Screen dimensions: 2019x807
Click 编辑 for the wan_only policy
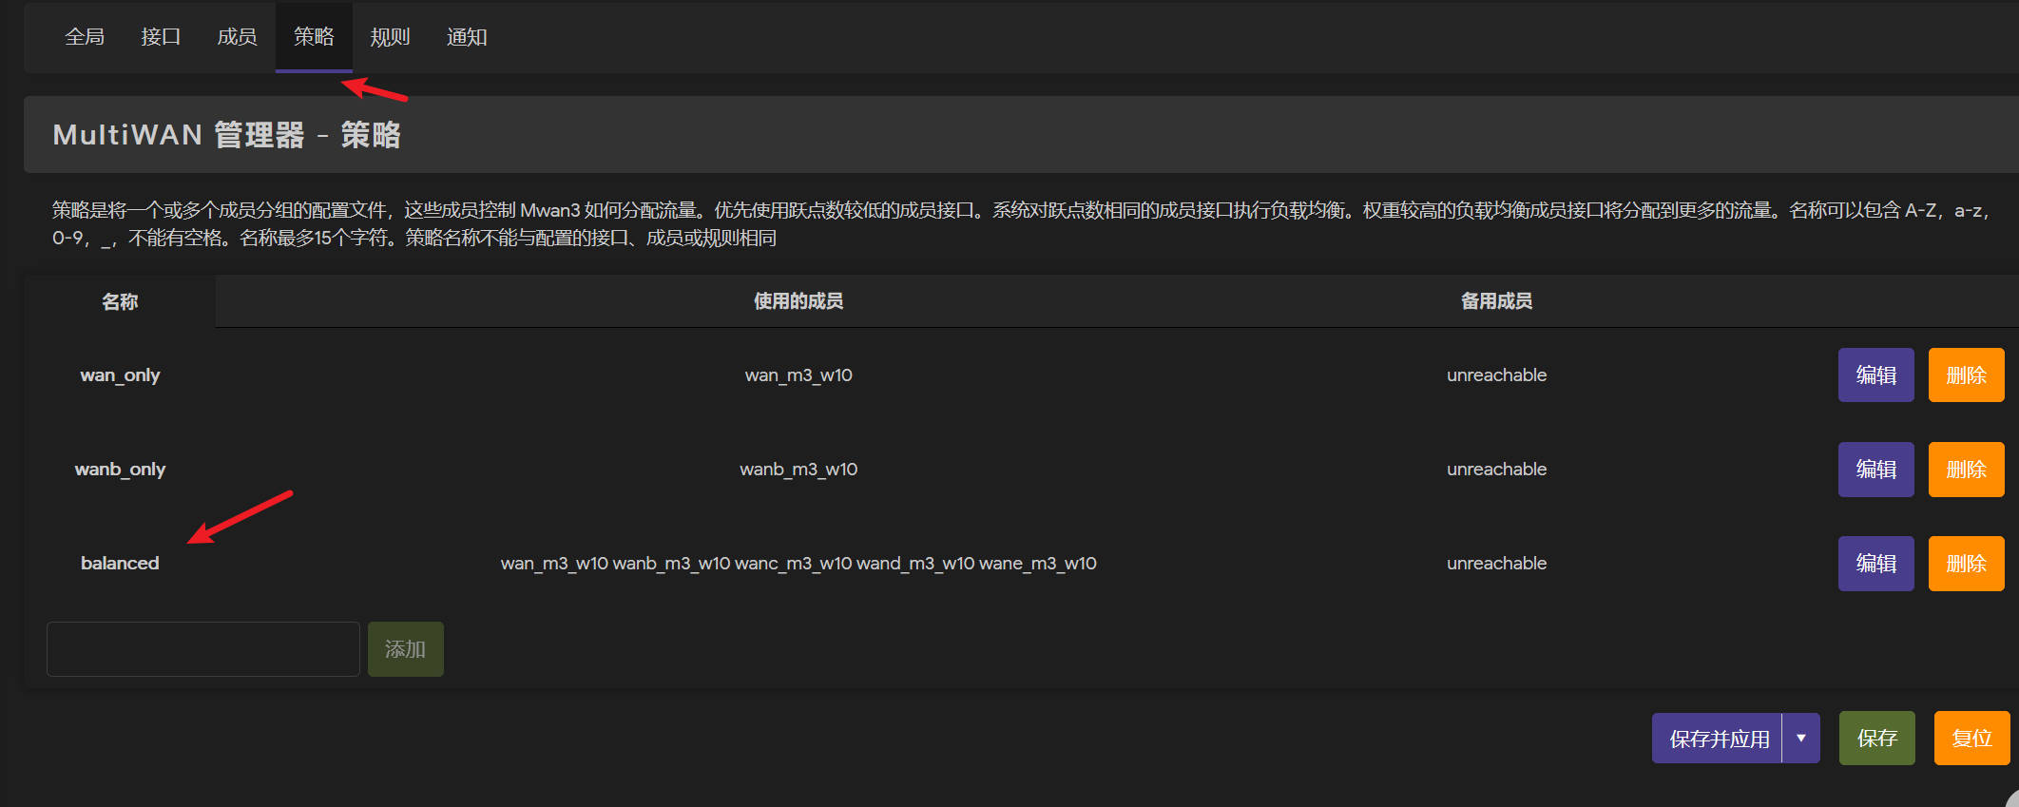[x=1875, y=375]
